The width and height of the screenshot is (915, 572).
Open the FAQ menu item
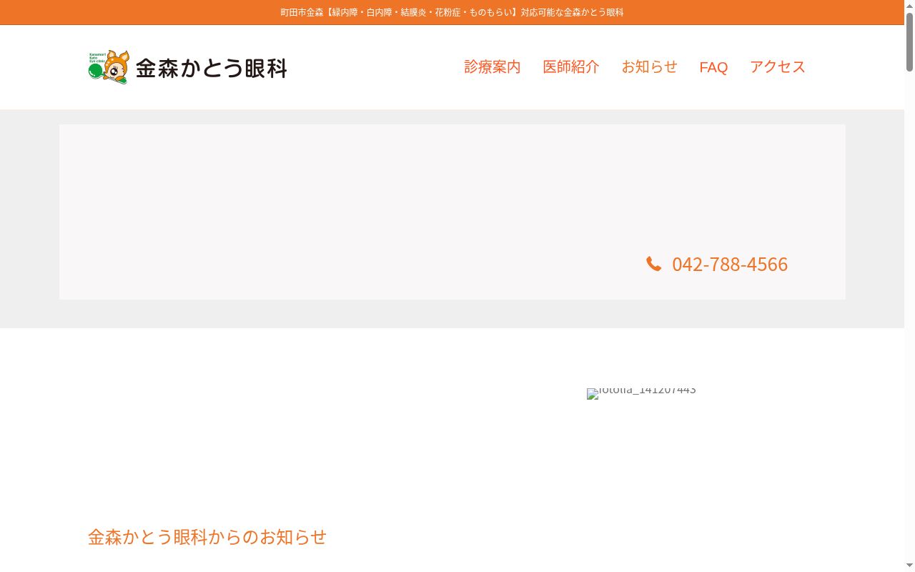point(713,67)
